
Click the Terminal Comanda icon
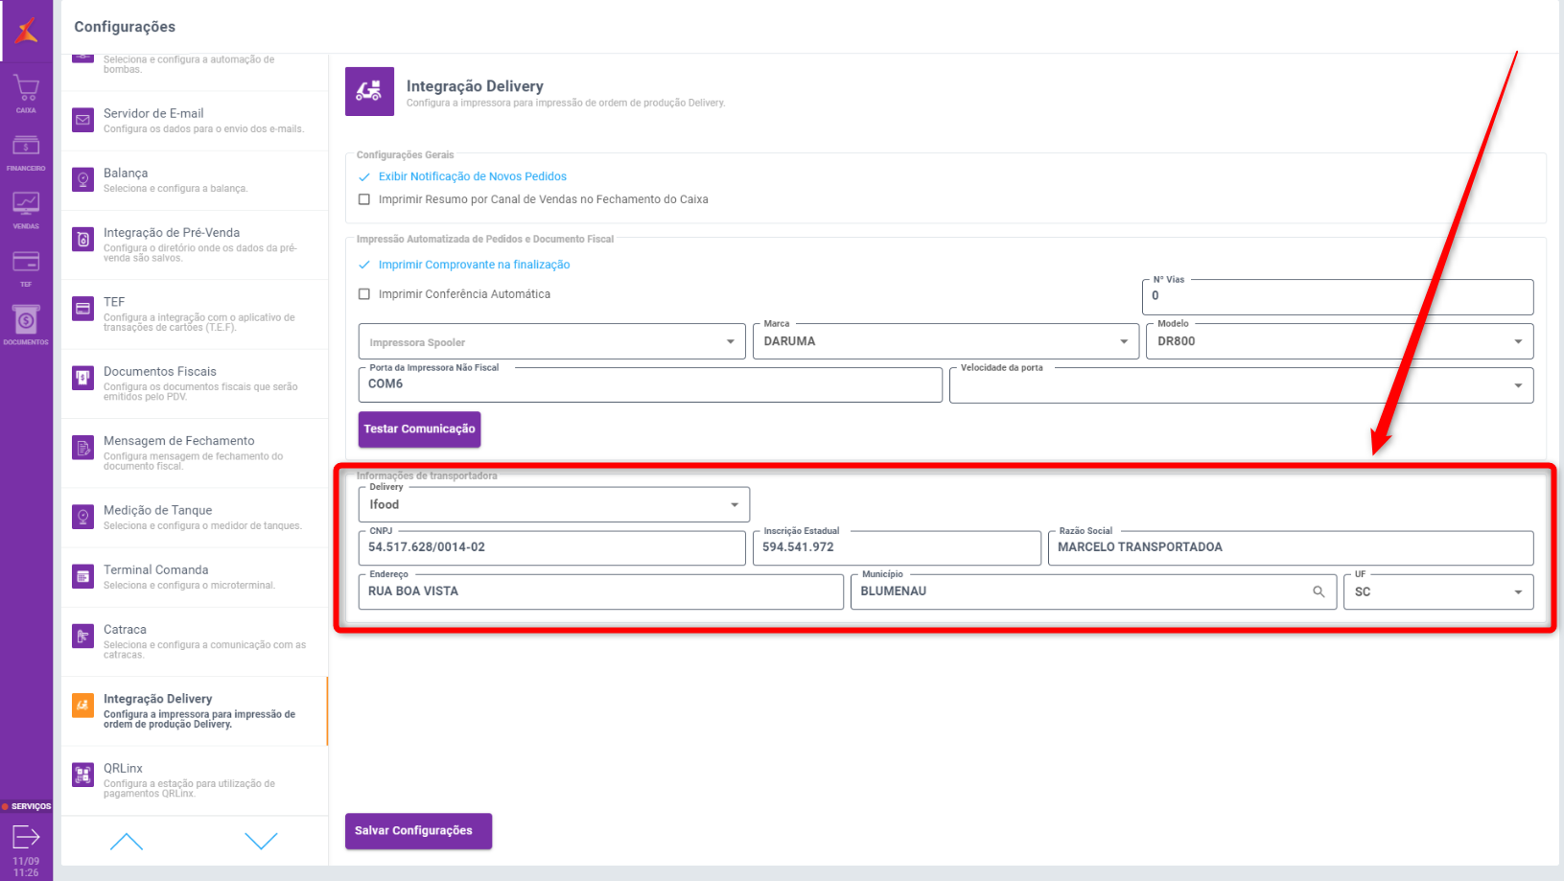(x=83, y=576)
